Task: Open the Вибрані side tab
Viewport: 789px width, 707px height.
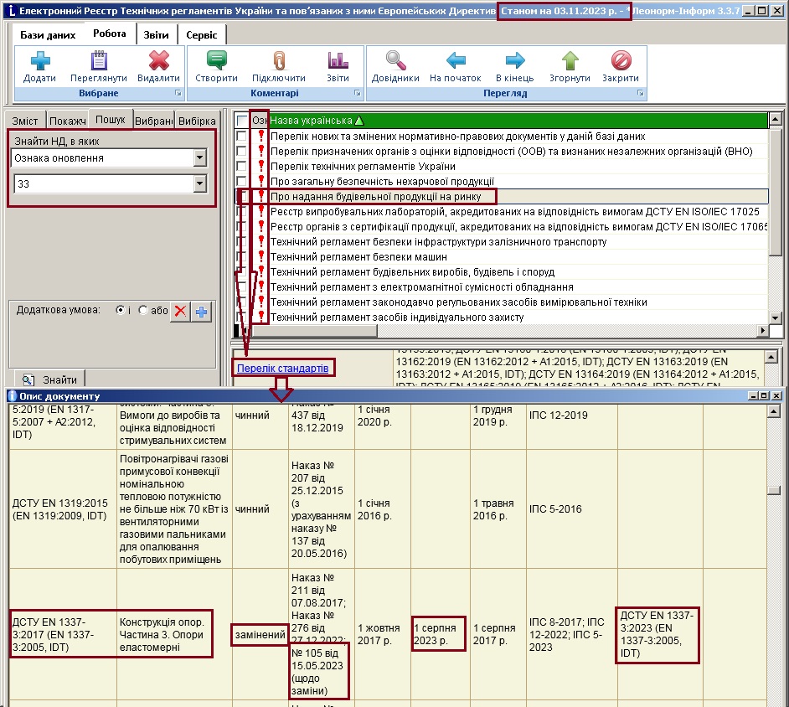Action: click(153, 121)
